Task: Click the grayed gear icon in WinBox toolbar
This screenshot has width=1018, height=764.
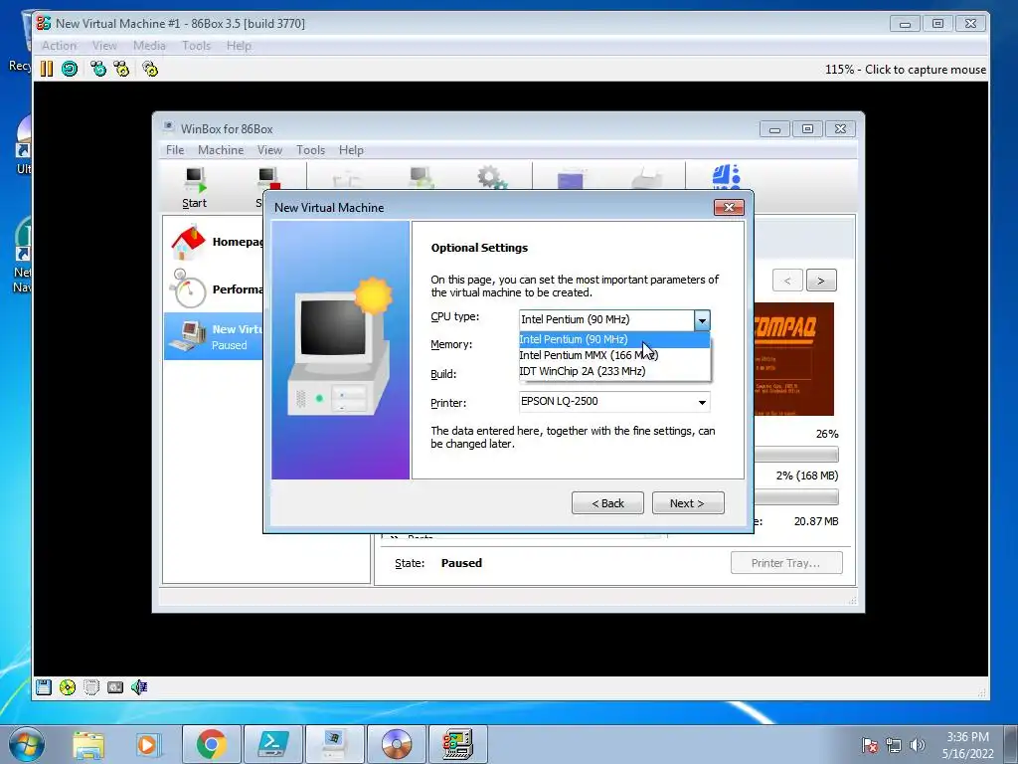Action: pyautogui.click(x=491, y=177)
